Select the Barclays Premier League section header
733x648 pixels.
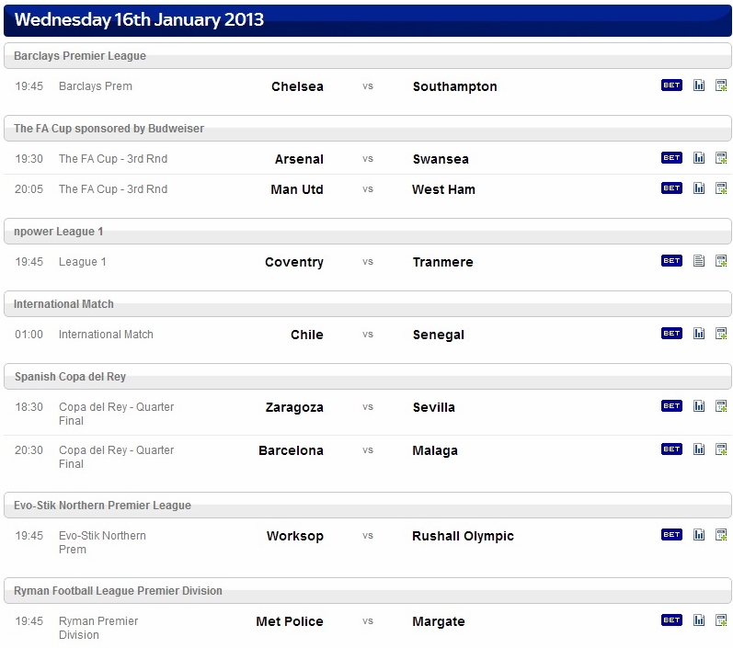point(368,55)
